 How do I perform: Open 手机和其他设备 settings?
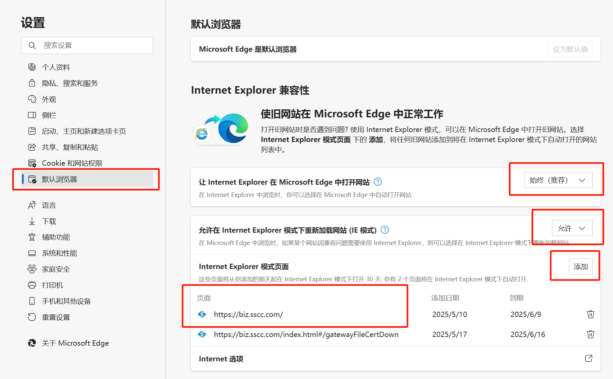point(87,301)
